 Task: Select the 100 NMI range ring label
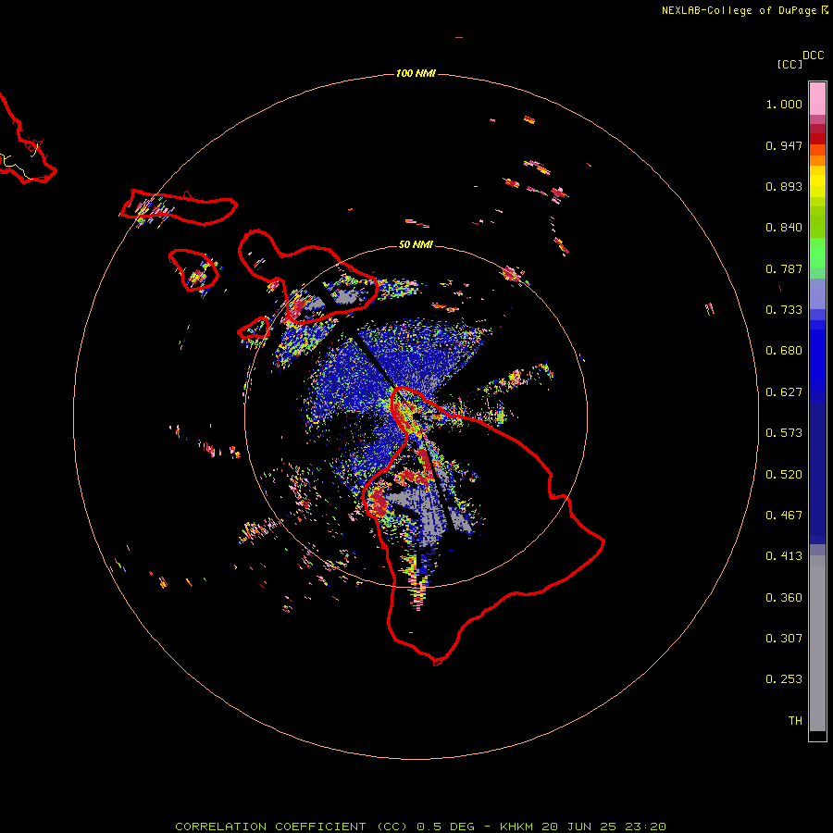[x=416, y=73]
